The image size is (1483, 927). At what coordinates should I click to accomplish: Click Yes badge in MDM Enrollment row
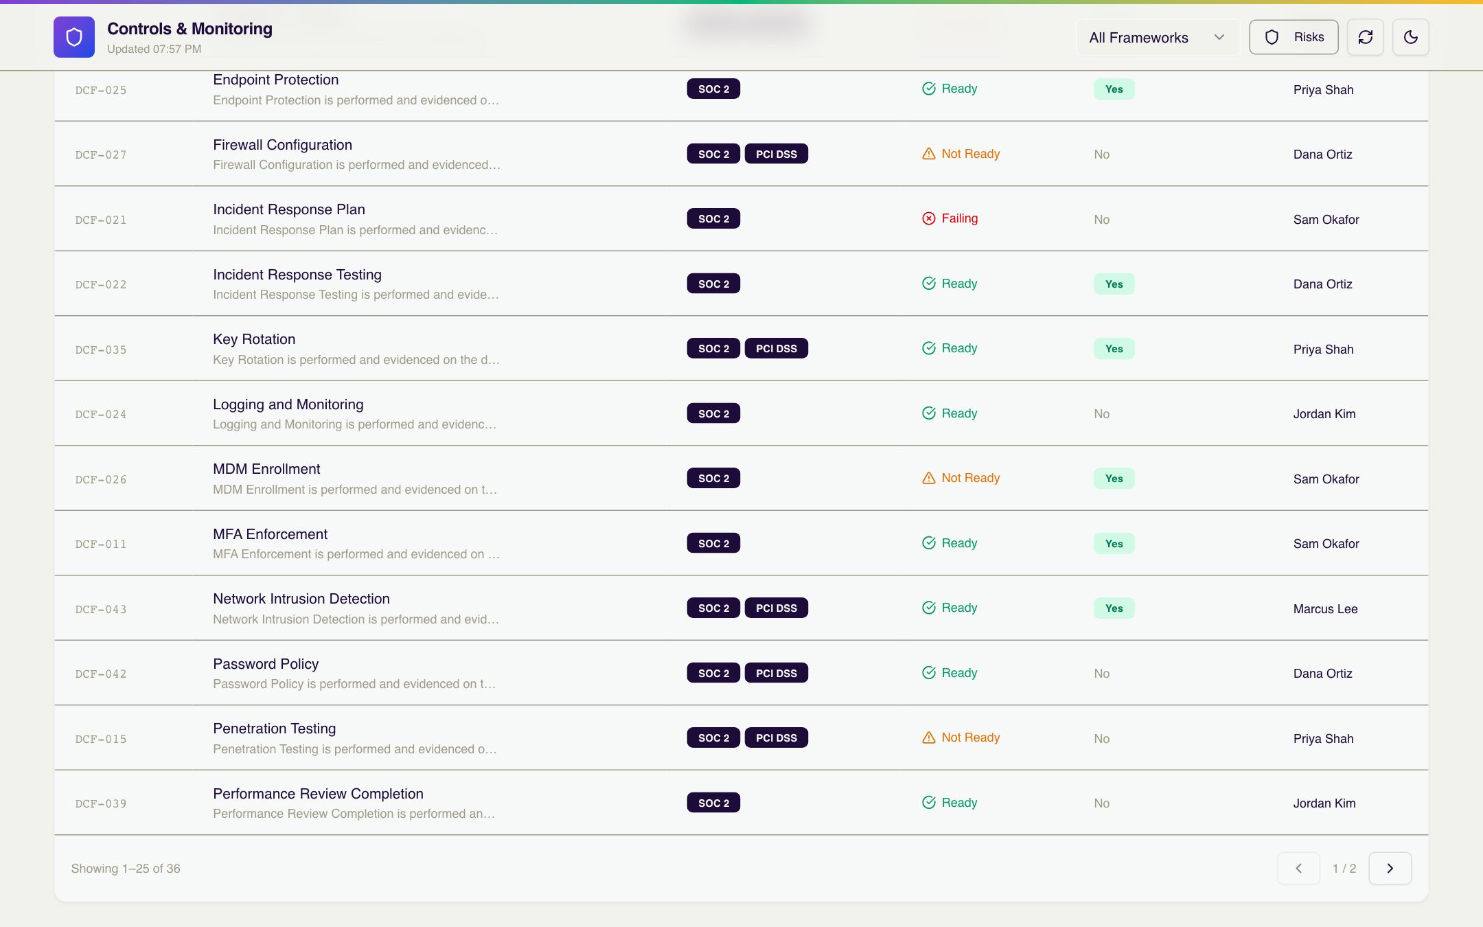pyautogui.click(x=1114, y=479)
